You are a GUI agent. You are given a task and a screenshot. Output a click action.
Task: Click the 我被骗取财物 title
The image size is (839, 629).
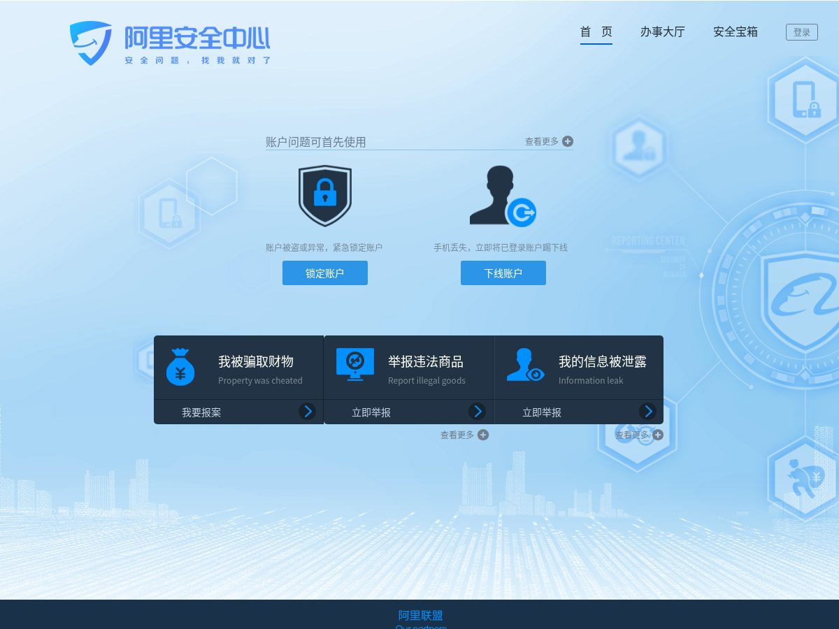pyautogui.click(x=256, y=361)
